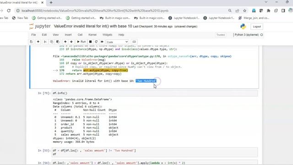This screenshot has height=165, width=293.
Task: Open the 'New Tab' bookmark
Action: tap(20, 18)
